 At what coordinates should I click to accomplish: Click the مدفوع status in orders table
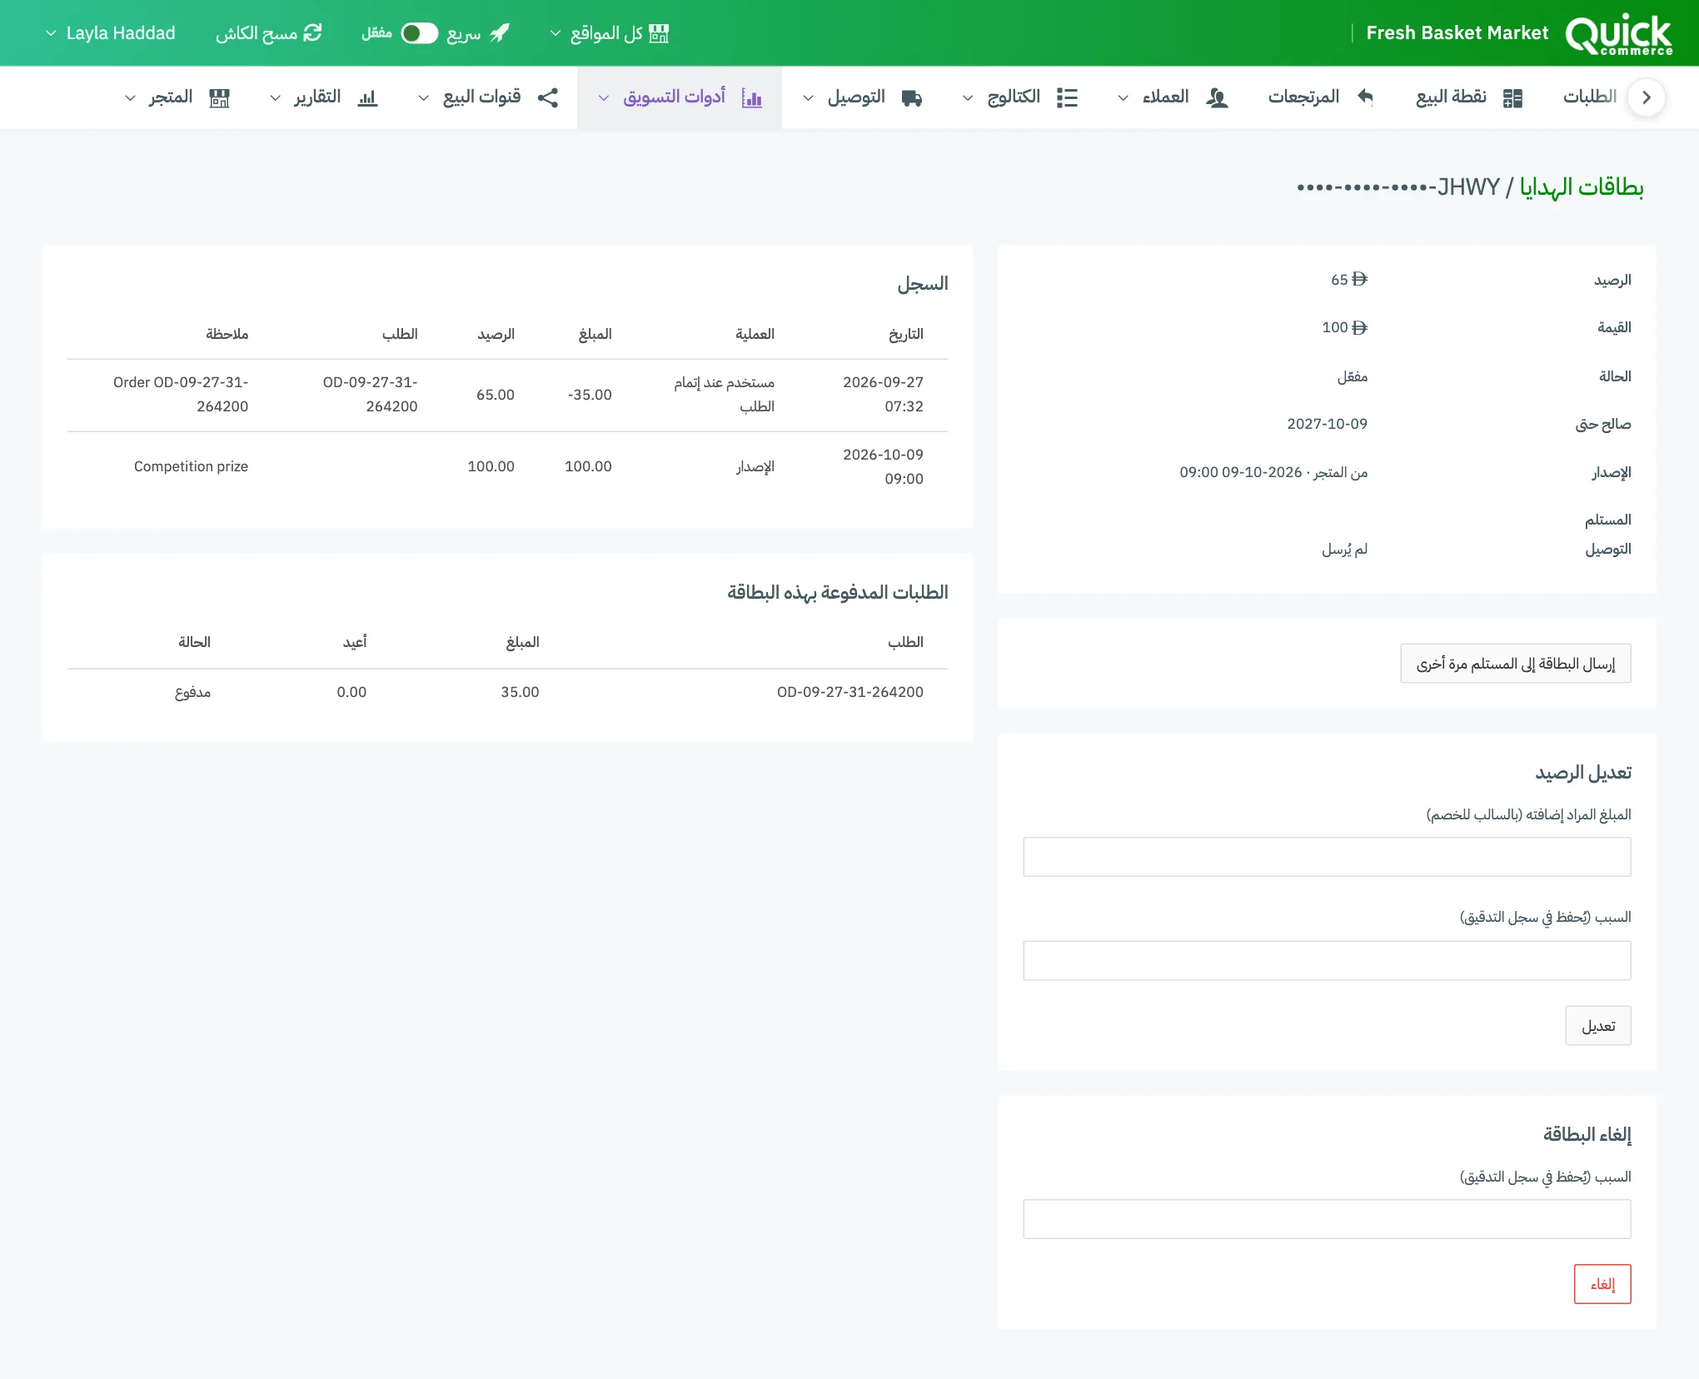pyautogui.click(x=192, y=692)
